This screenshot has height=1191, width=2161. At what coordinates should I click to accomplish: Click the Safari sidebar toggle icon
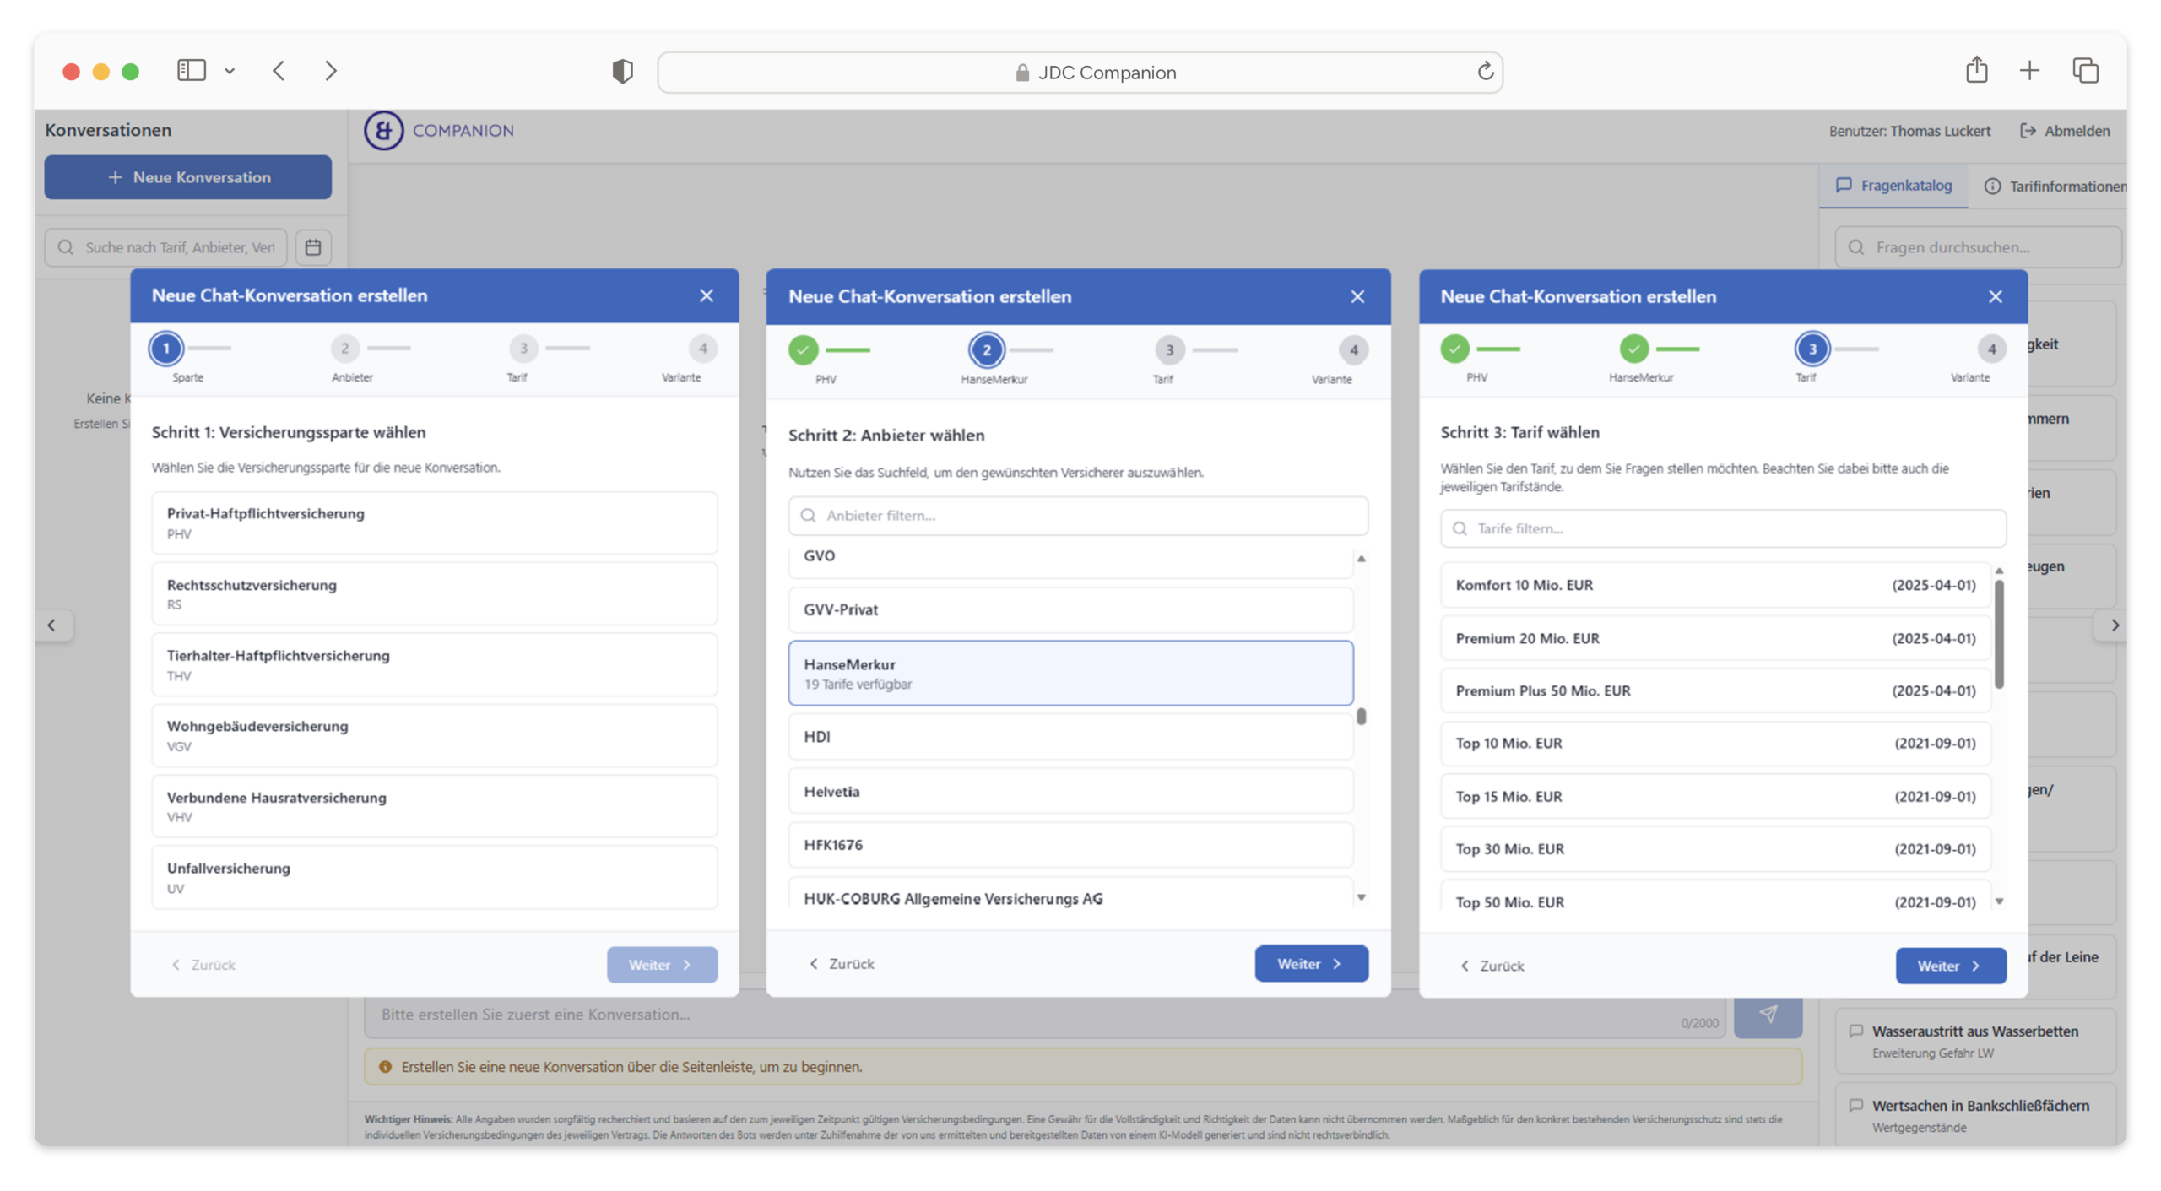(192, 71)
